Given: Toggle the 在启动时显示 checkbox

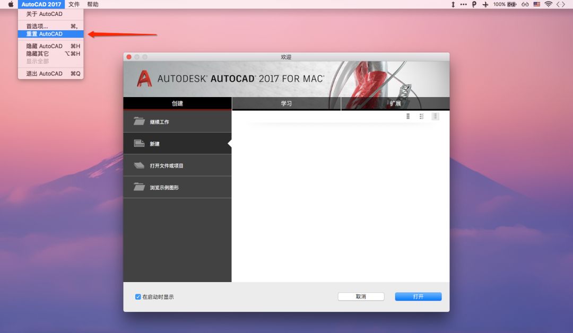Looking at the screenshot, I should [x=138, y=297].
